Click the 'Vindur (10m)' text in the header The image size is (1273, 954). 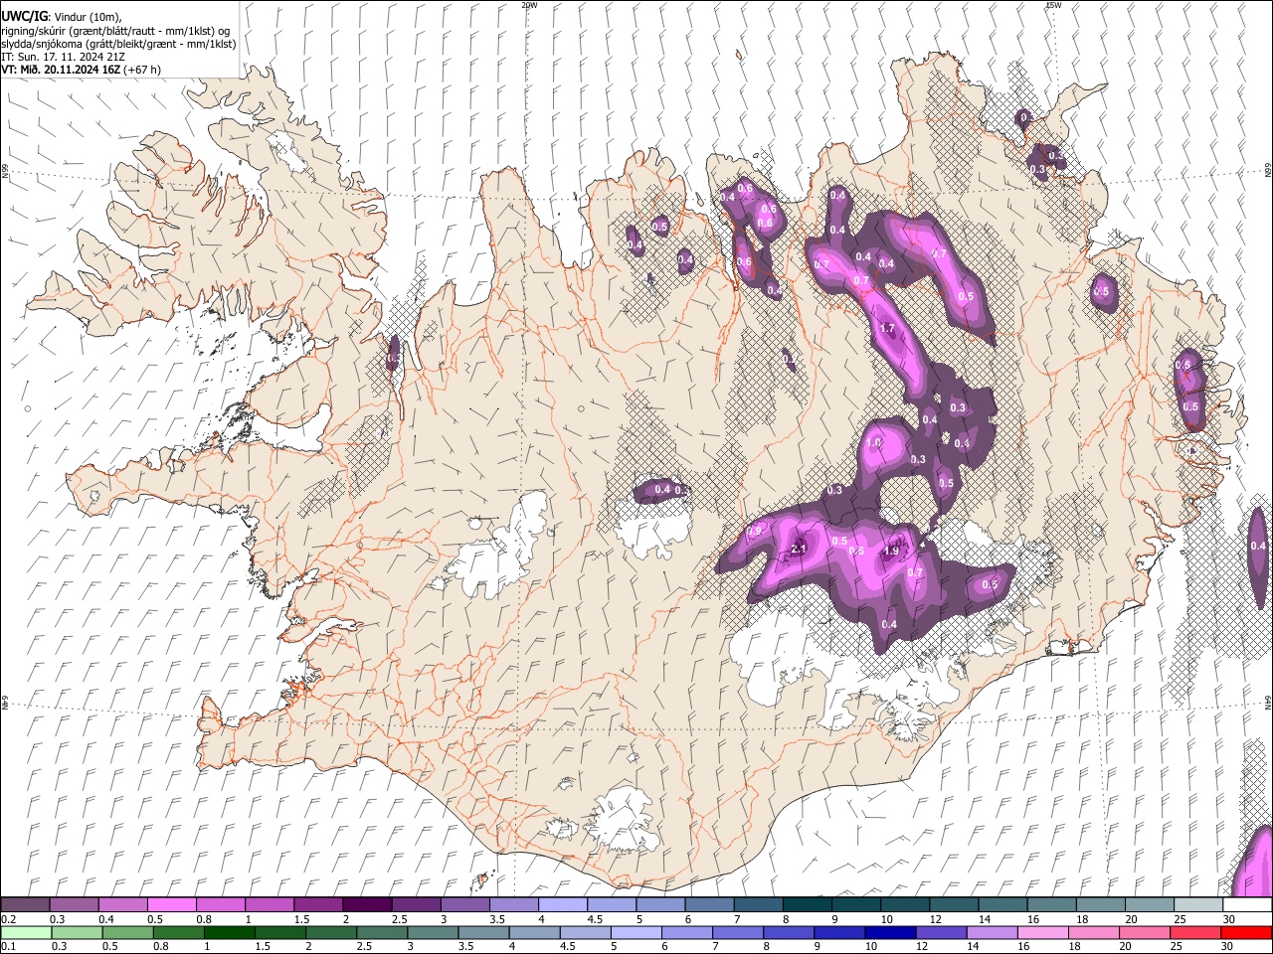click(x=88, y=17)
